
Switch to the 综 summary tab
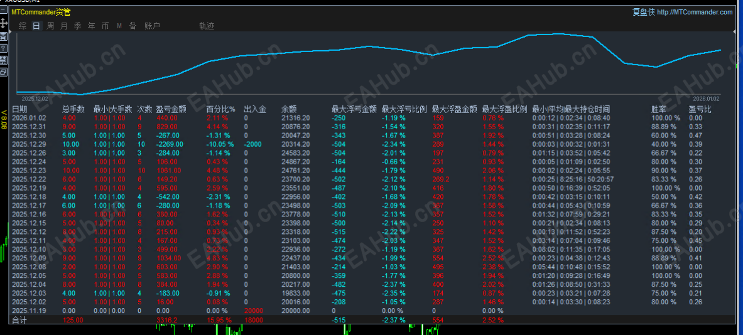22,26
